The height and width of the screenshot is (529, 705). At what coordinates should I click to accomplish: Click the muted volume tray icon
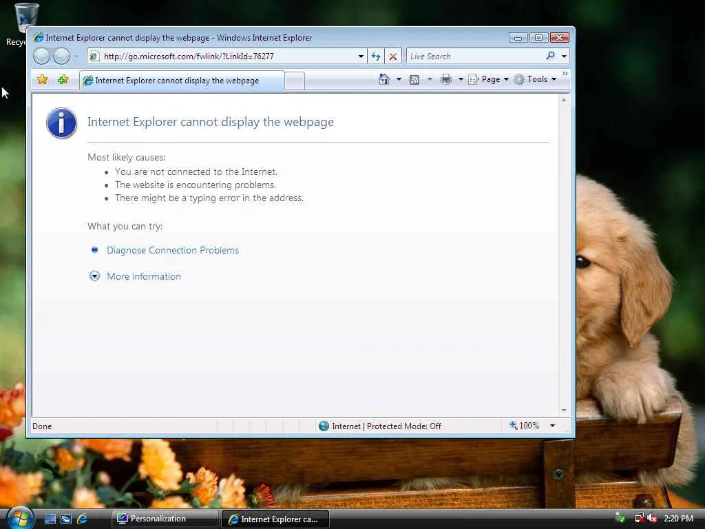point(653,518)
